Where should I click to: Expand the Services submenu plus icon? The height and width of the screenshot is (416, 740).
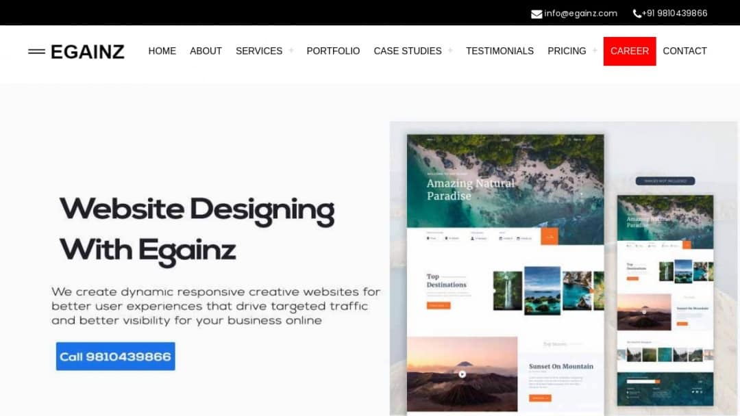tap(291, 51)
